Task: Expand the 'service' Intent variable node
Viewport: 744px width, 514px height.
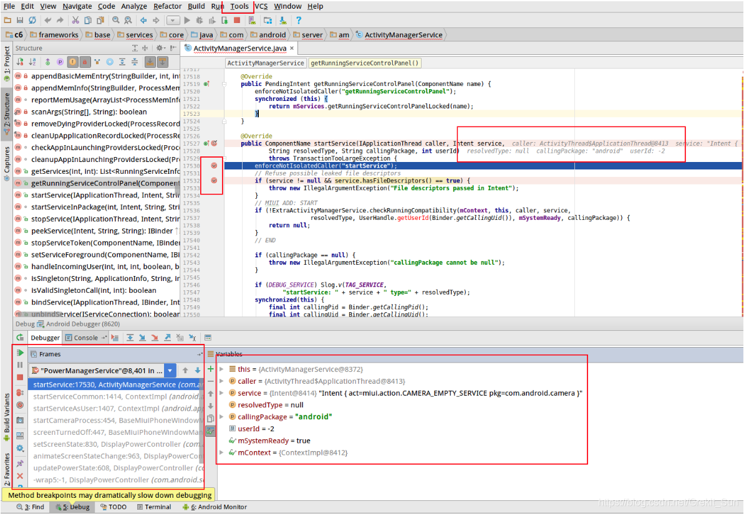Action: click(x=221, y=393)
